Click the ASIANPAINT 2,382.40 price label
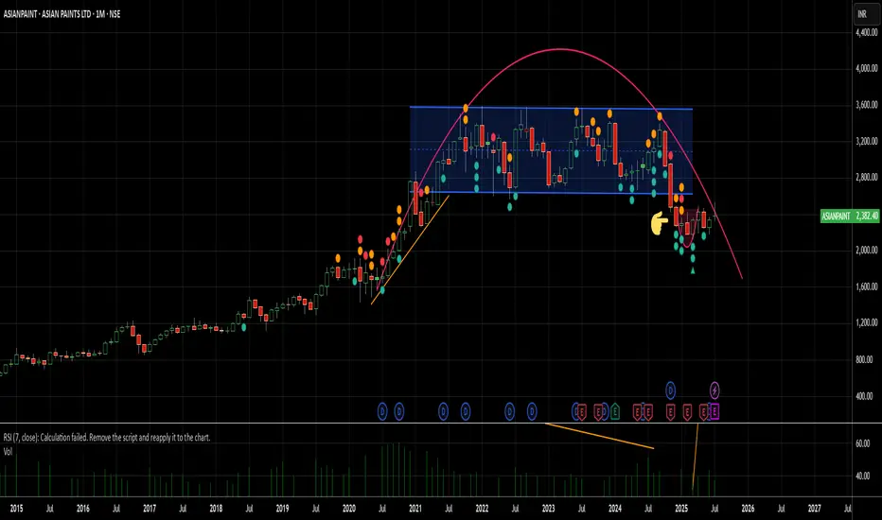 click(849, 216)
